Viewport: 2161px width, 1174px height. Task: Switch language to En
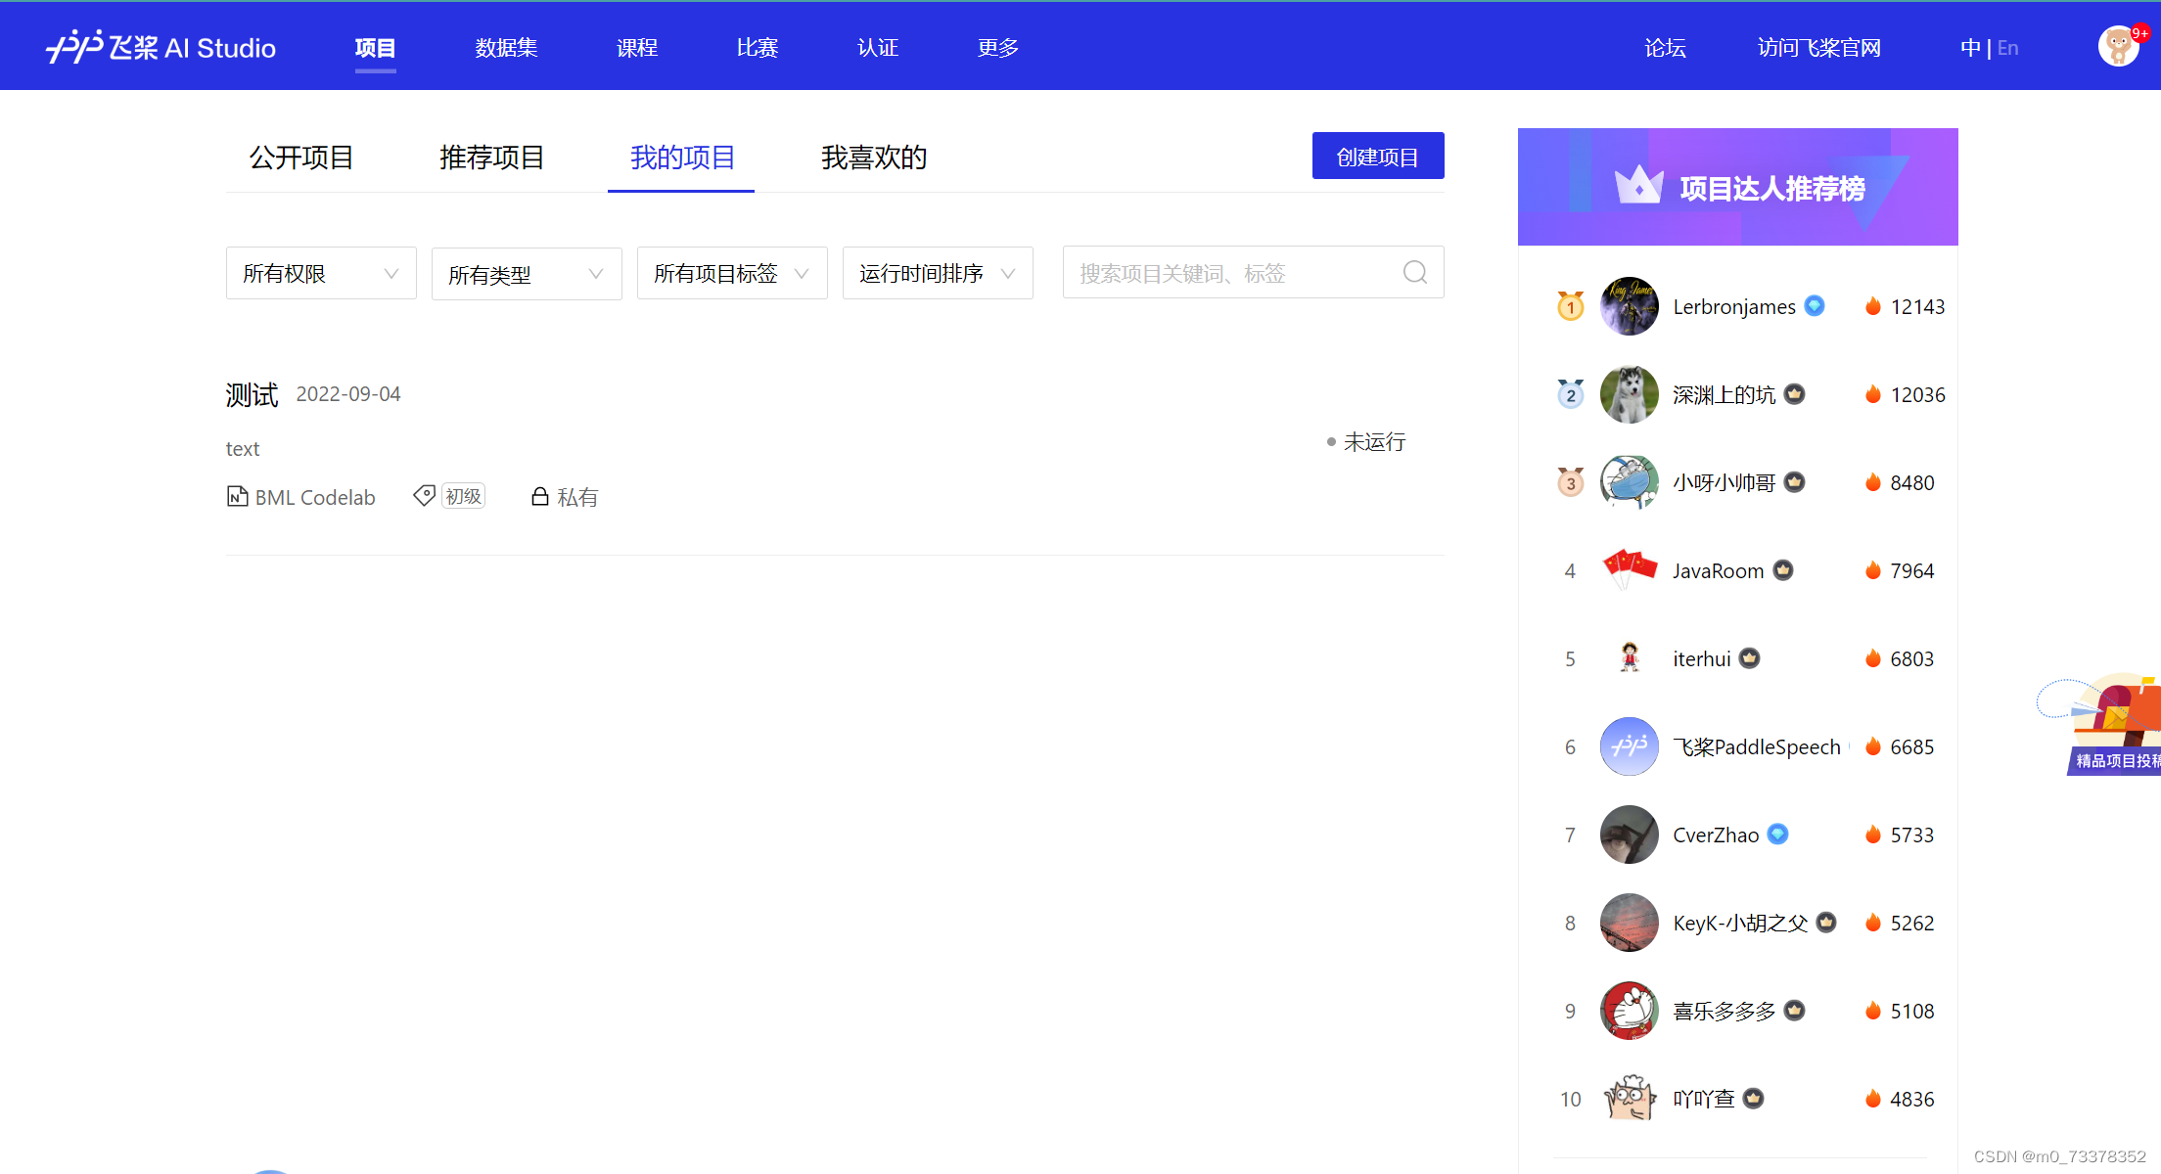point(2007,48)
